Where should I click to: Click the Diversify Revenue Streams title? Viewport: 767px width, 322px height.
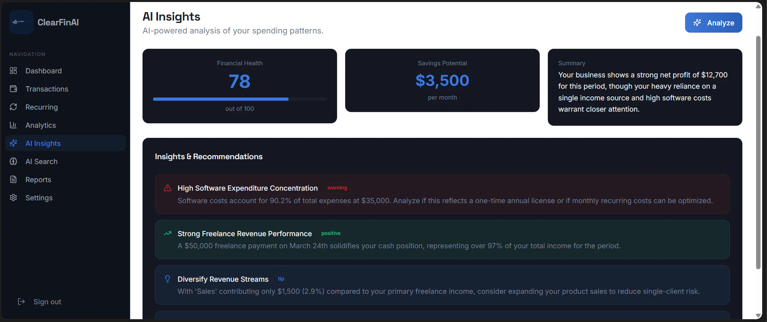(223, 279)
